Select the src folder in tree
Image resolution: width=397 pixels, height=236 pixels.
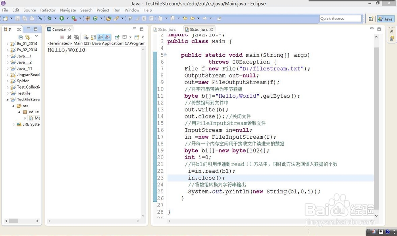click(x=23, y=106)
